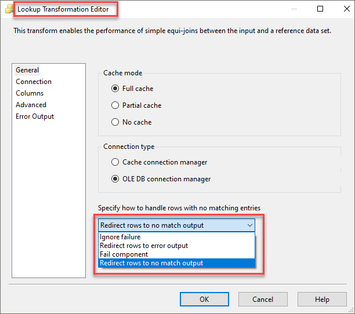The height and width of the screenshot is (314, 355).
Task: Select the No cache radio button
Action: [x=115, y=122]
